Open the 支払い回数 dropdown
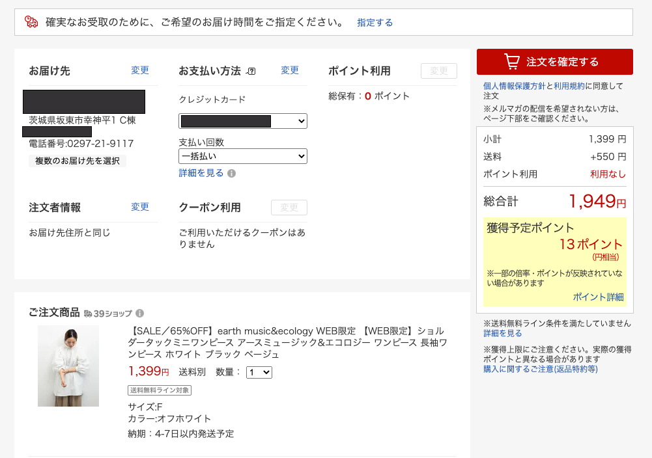Image resolution: width=652 pixels, height=458 pixels. pos(243,156)
